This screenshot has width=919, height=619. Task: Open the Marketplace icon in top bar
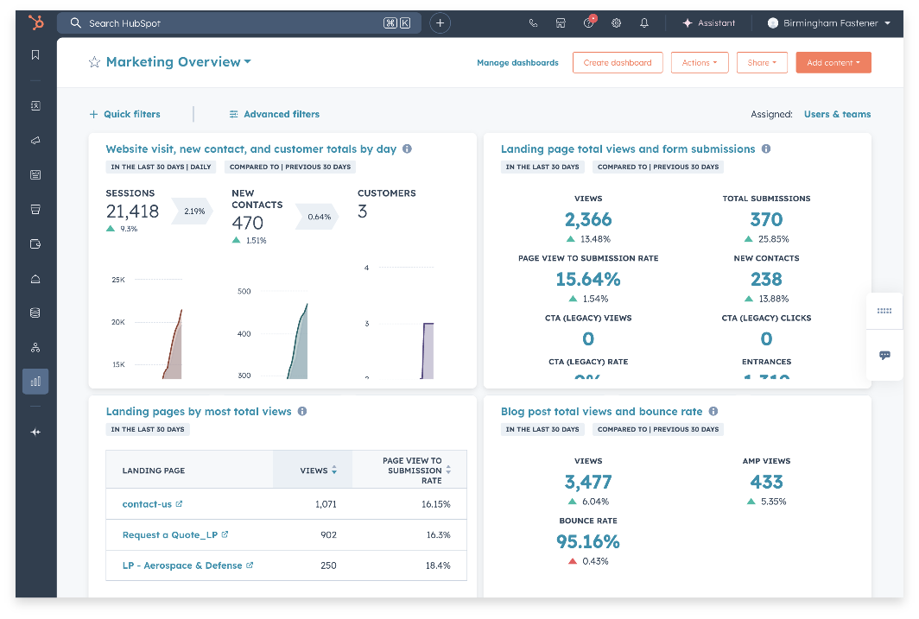click(561, 22)
